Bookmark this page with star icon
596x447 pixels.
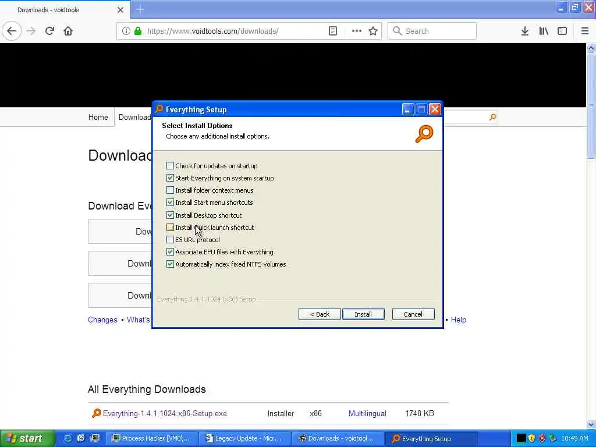(x=373, y=31)
